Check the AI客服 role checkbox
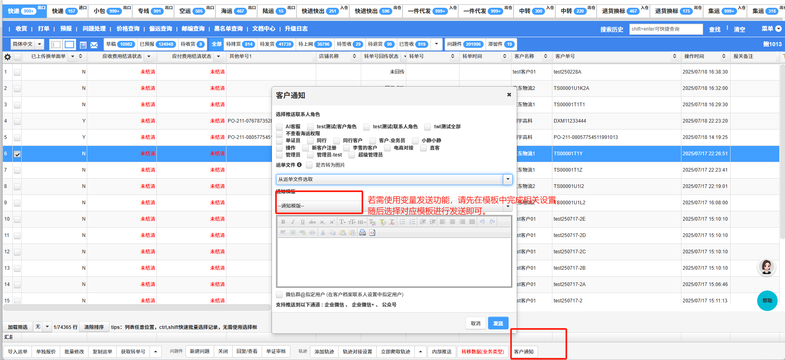The image size is (785, 360). pos(279,127)
